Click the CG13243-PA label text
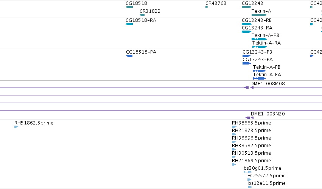The width and height of the screenshot is (322, 189). tap(258, 60)
